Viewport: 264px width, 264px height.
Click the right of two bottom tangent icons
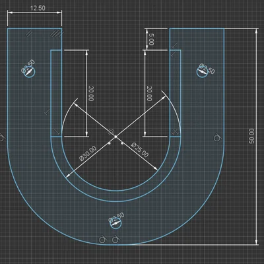(x=115, y=240)
